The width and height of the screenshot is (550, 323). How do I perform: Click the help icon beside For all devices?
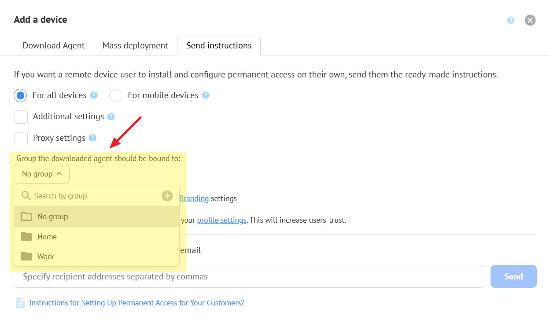[x=94, y=95]
